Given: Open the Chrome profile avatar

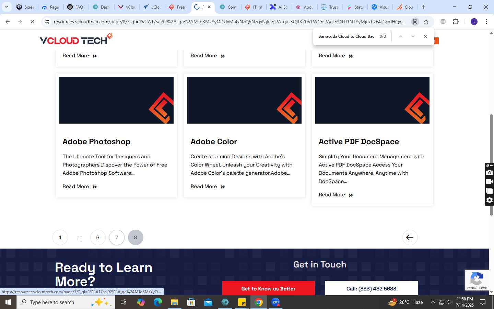Looking at the screenshot, I should pyautogui.click(x=474, y=22).
